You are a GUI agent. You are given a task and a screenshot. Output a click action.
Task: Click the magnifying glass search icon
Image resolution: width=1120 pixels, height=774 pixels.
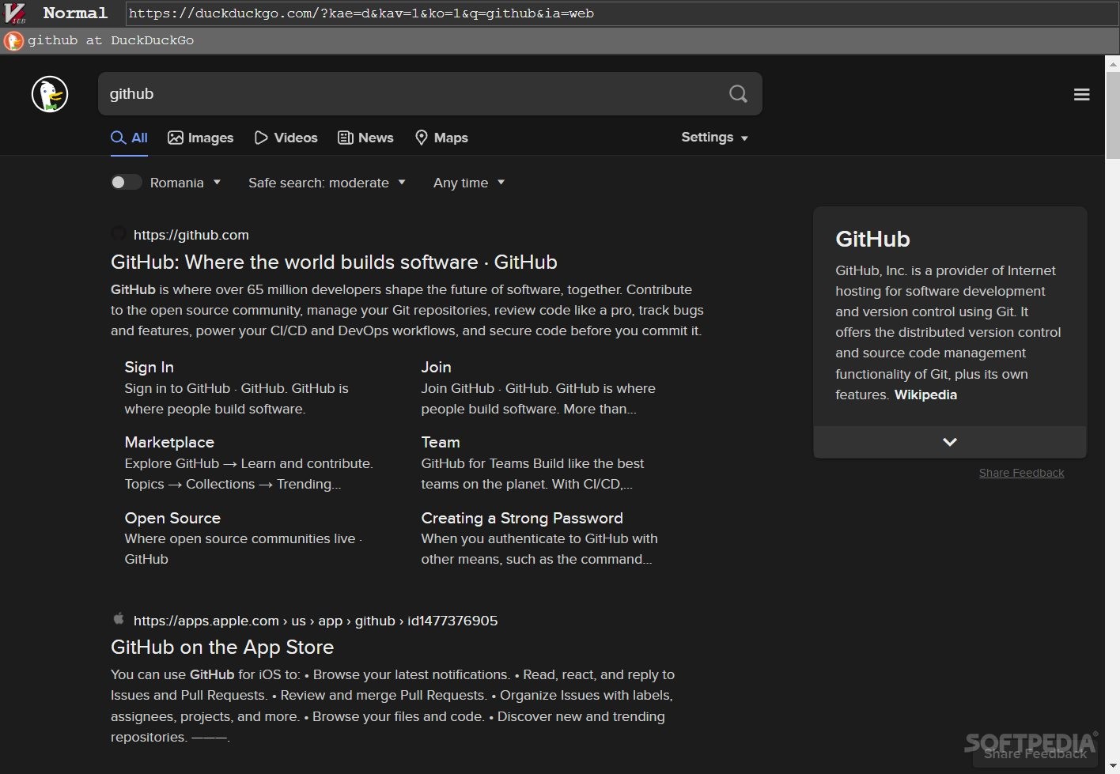738,94
